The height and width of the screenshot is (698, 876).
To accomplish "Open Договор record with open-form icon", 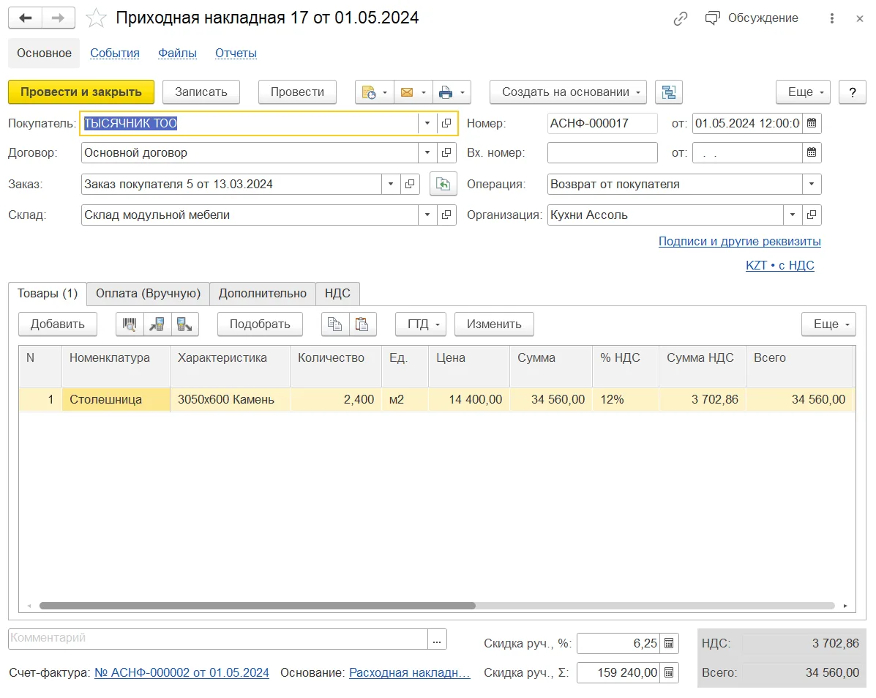I will click(446, 152).
